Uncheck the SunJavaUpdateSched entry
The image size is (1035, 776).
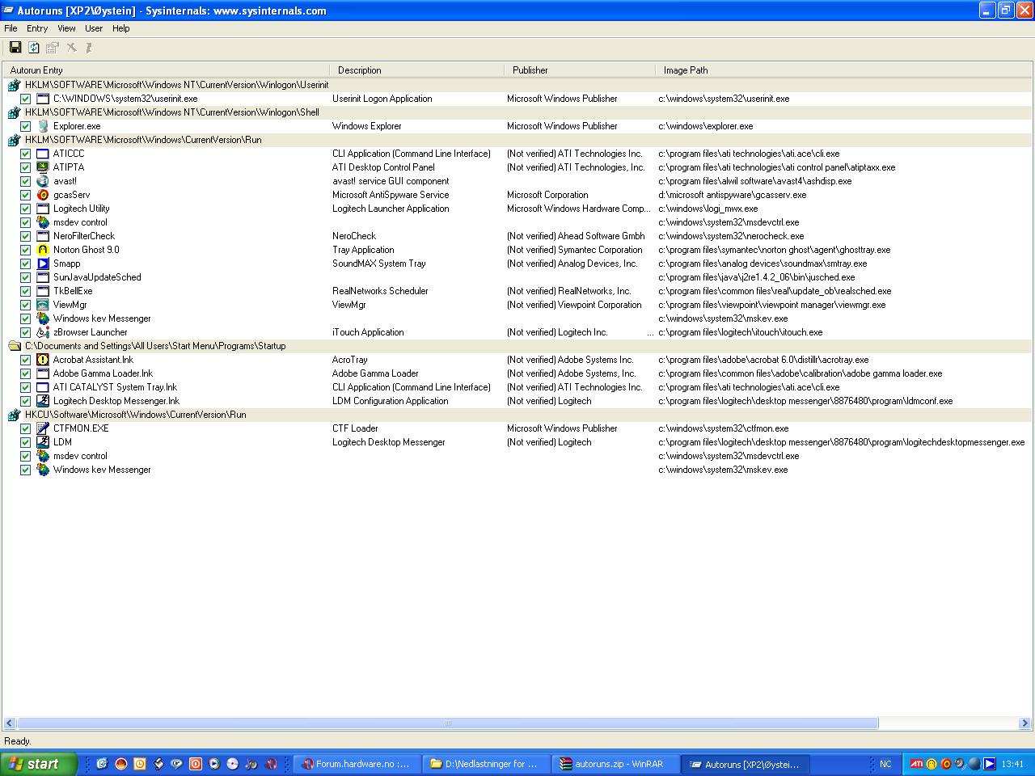pos(25,277)
